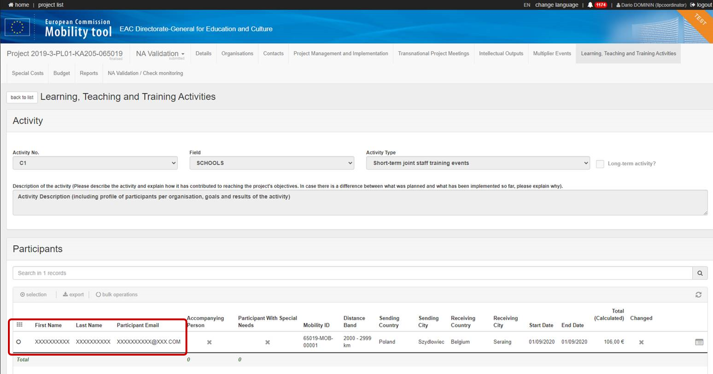Click the export button
Screen dimensions: 713x374
[x=73, y=295]
